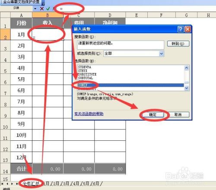Switch to 4月 sheet tab
This screenshot has height=190, width=216.
[x=76, y=184]
